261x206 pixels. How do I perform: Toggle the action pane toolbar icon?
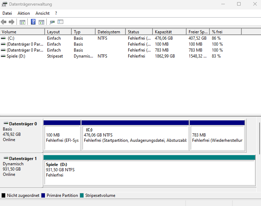[x=41, y=22]
